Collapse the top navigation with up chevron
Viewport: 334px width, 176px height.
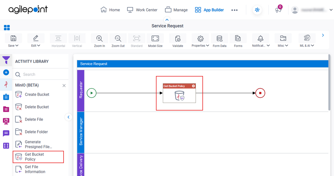click(x=167, y=20)
